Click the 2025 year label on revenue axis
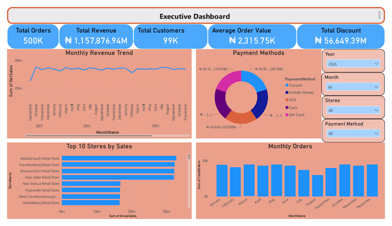This screenshot has width=392, height=226. 155,126
